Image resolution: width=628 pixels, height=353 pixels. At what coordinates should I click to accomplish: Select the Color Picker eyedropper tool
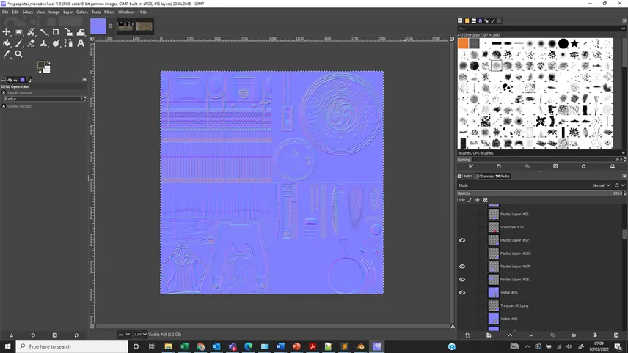coord(6,54)
